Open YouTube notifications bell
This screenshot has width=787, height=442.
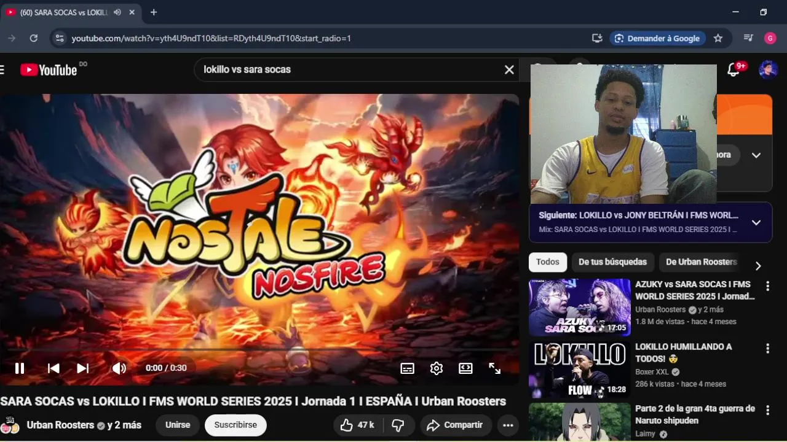point(734,69)
